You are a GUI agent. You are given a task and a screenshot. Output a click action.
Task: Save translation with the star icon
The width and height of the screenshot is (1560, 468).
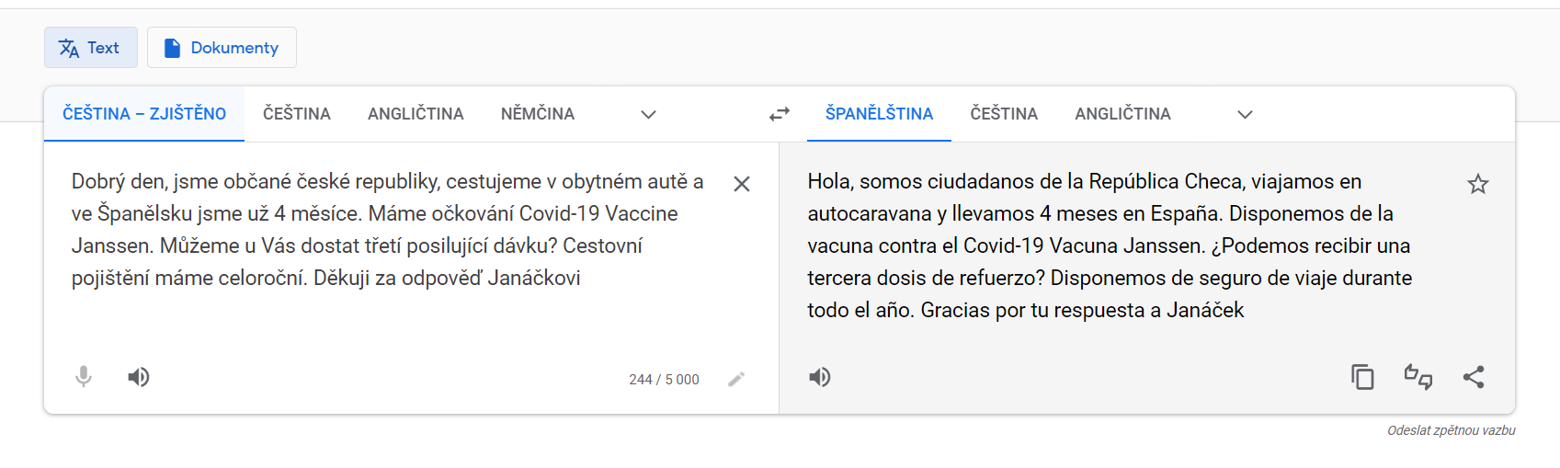point(1478,184)
